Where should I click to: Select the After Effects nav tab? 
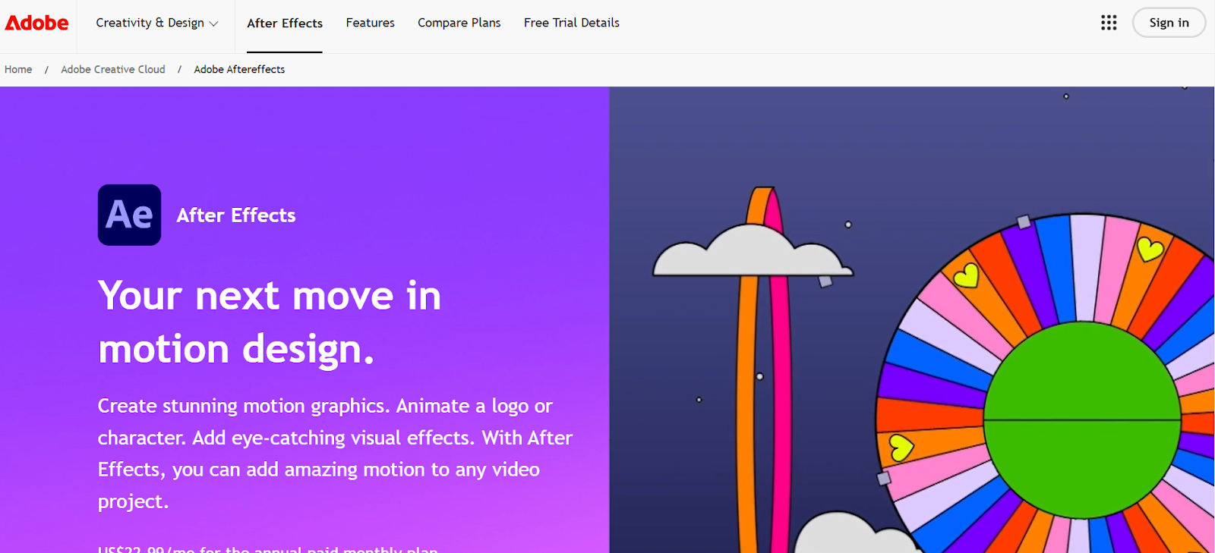pyautogui.click(x=285, y=24)
